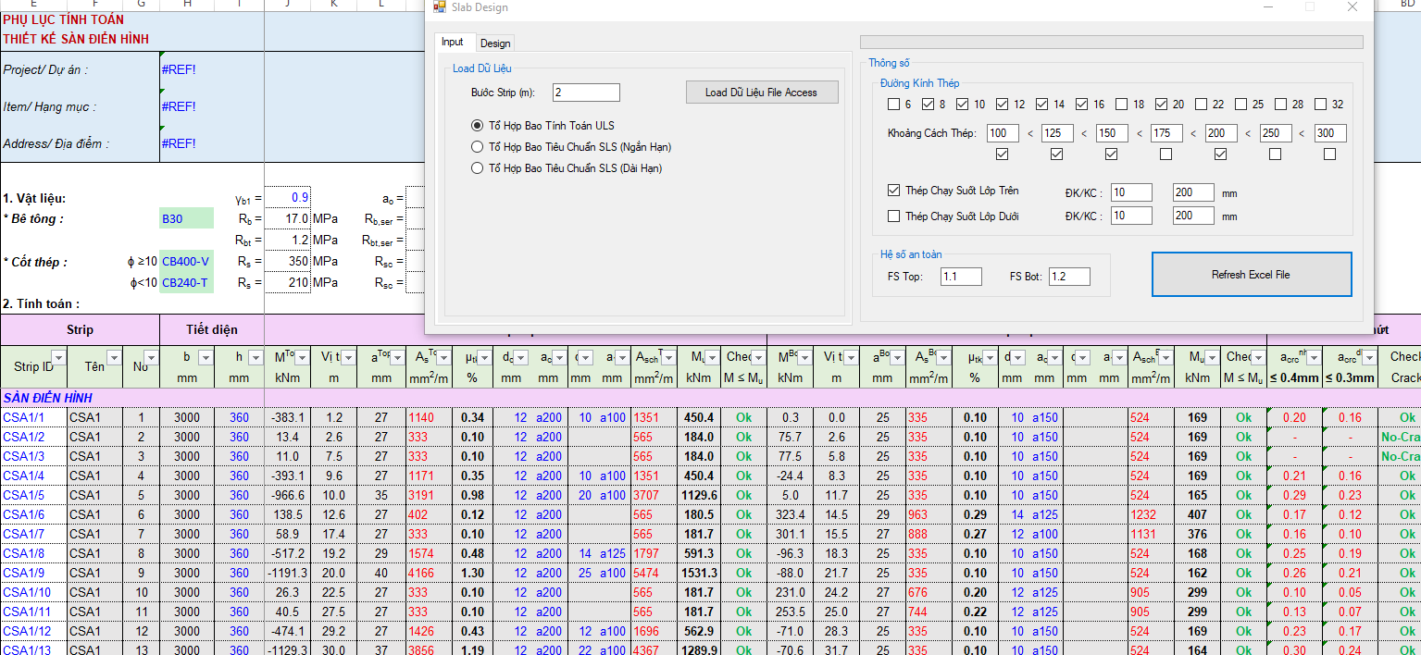The image size is (1421, 655).
Task: Click the CB400-V steel grade cell
Action: point(186,262)
